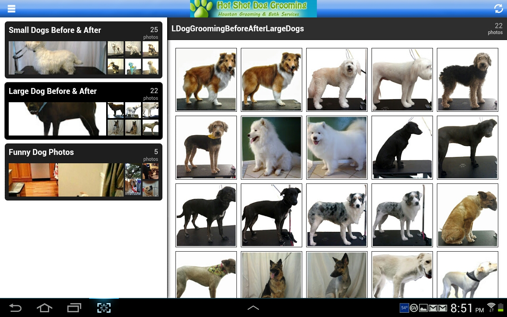The image size is (507, 317).
Task: Open the Funny Dog Photos album
Action: point(84,172)
